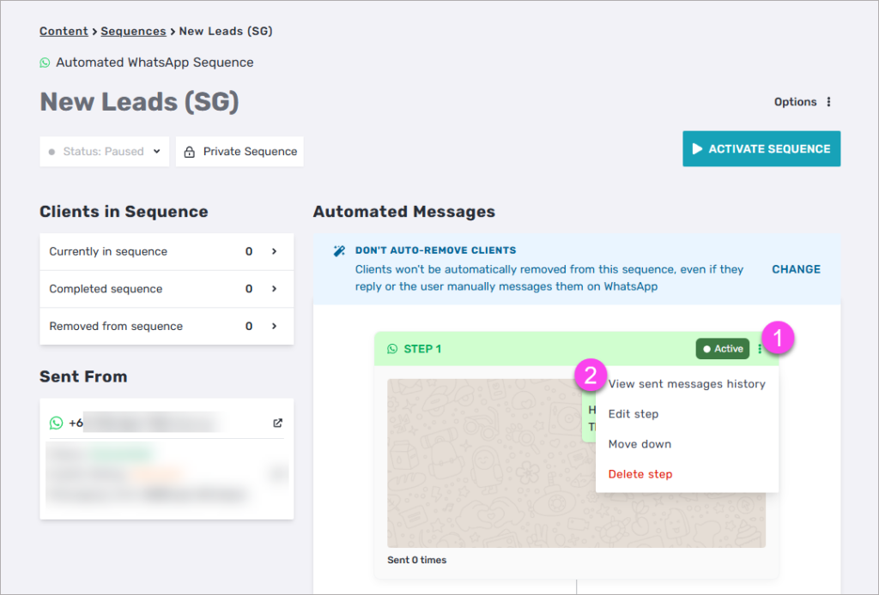
Task: Go to Sequences in the breadcrumb
Action: point(133,32)
